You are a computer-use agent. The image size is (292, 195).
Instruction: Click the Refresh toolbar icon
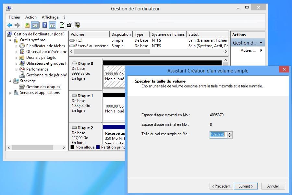pyautogui.click(x=62, y=25)
